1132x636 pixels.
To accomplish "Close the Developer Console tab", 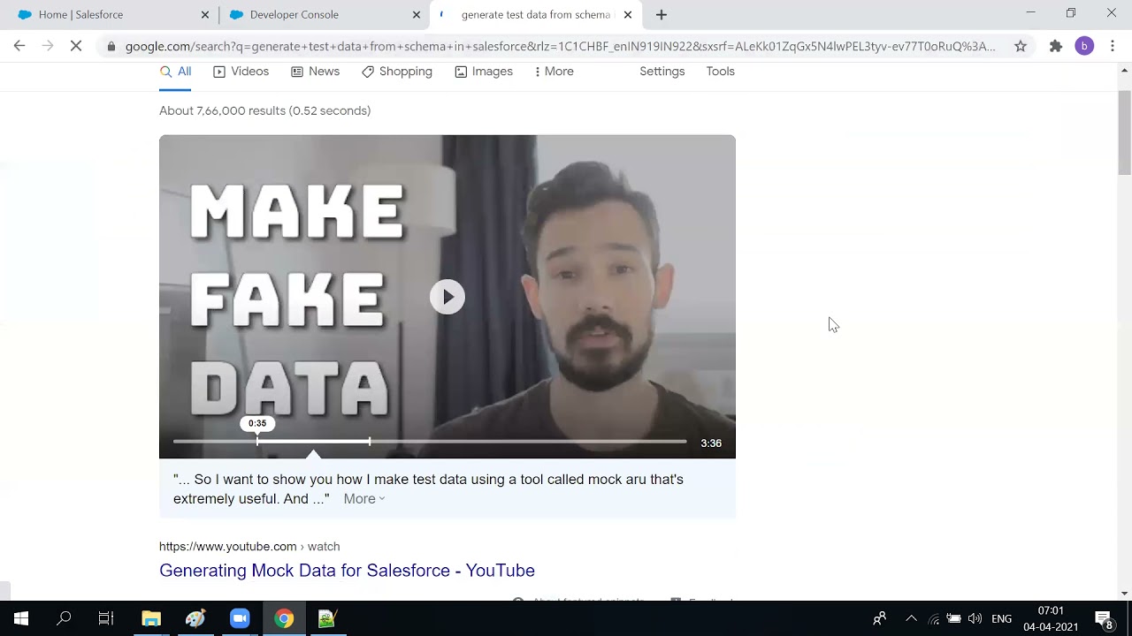I will pos(417,15).
